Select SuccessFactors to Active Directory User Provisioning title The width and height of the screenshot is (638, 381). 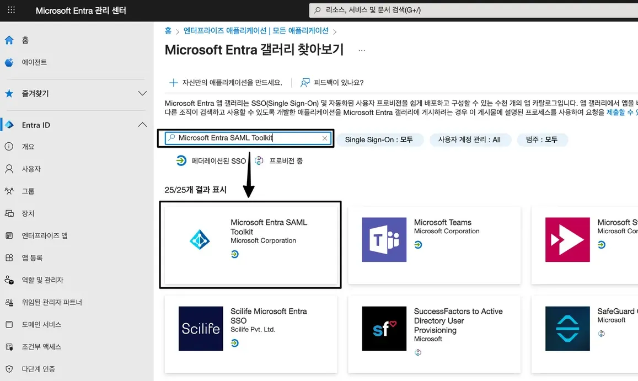[458, 321]
